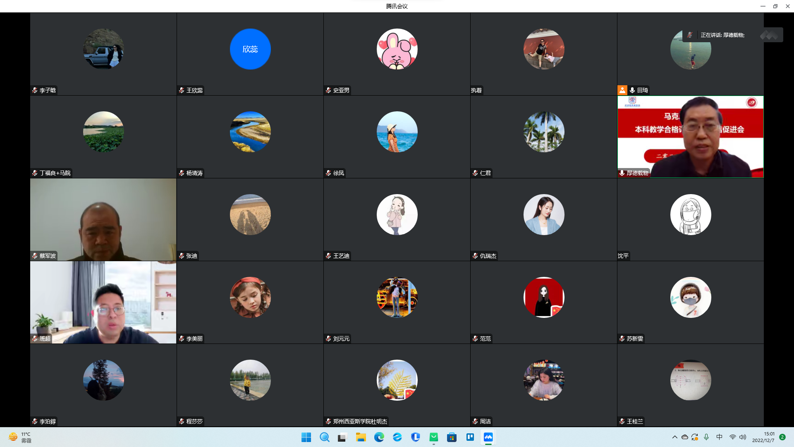Click muted mic icon beside 王桂兰
This screenshot has height=447, width=794.
point(622,421)
